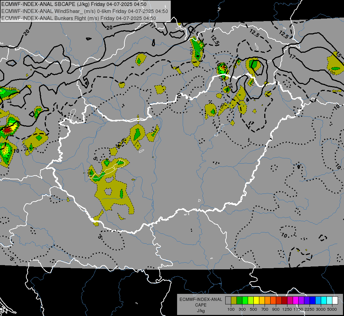The height and width of the screenshot is (316, 344).
Task: Click the legend value 3000
Action: click(321, 309)
